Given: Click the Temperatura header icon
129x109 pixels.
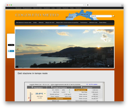Looking at the screenshot, I should (32, 87).
